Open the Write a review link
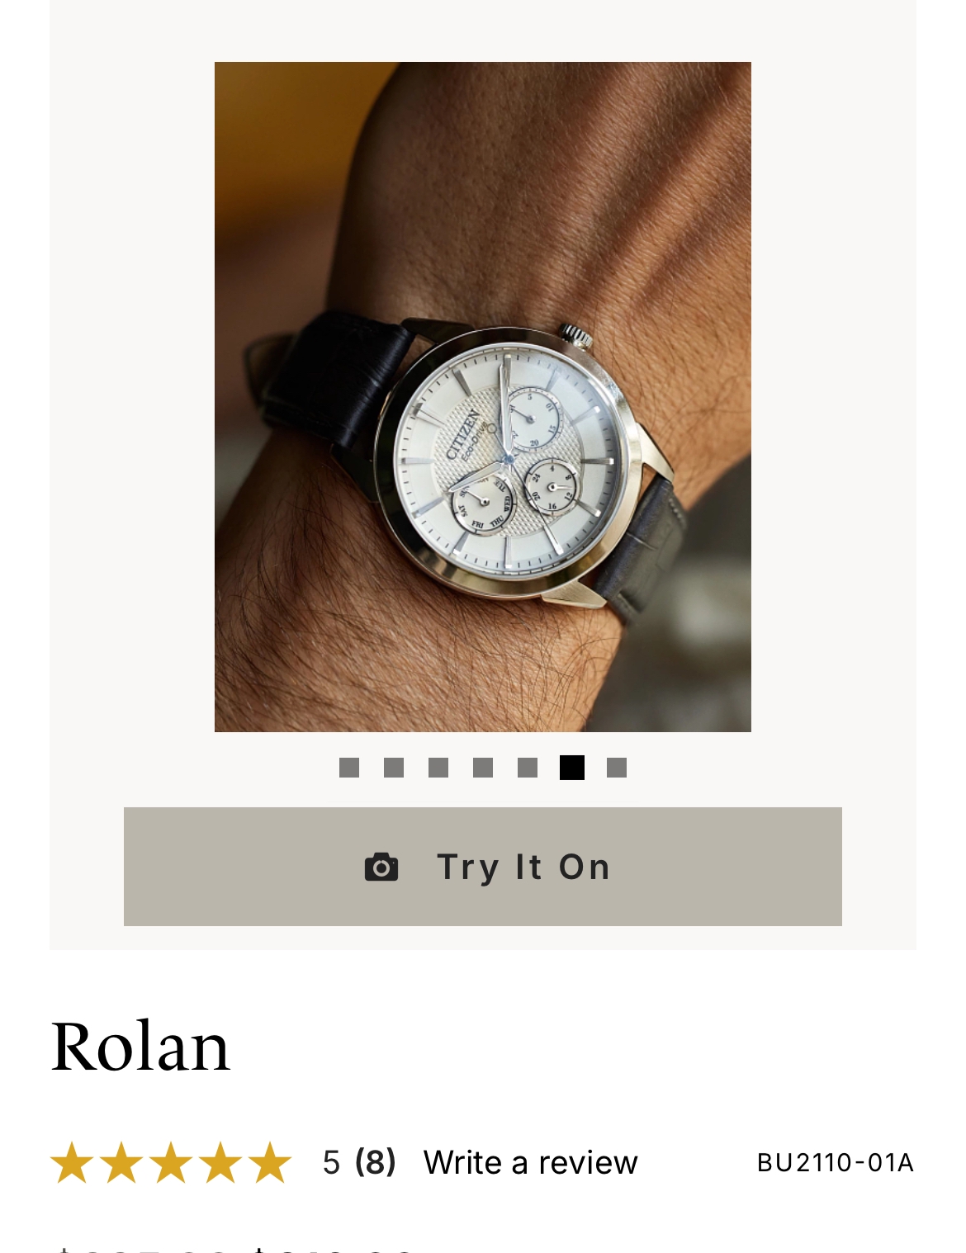This screenshot has height=1253, width=966. [531, 1162]
